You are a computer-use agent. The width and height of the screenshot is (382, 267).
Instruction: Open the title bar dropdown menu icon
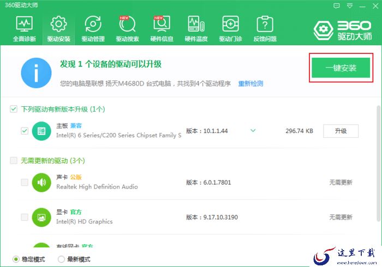point(350,6)
